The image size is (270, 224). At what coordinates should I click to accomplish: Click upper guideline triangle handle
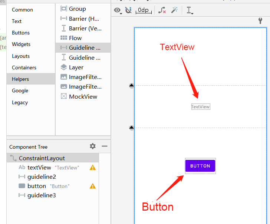click(x=132, y=86)
